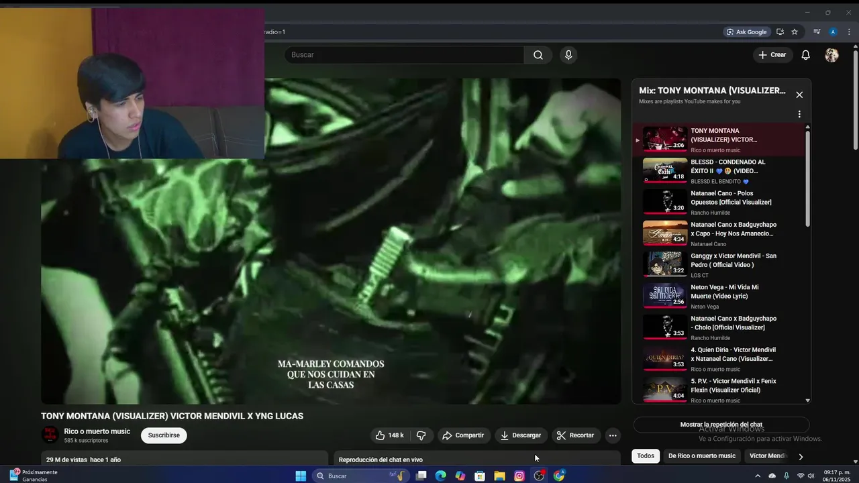Open the Chrome three-dot menu
The height and width of the screenshot is (483, 859).
(848, 32)
